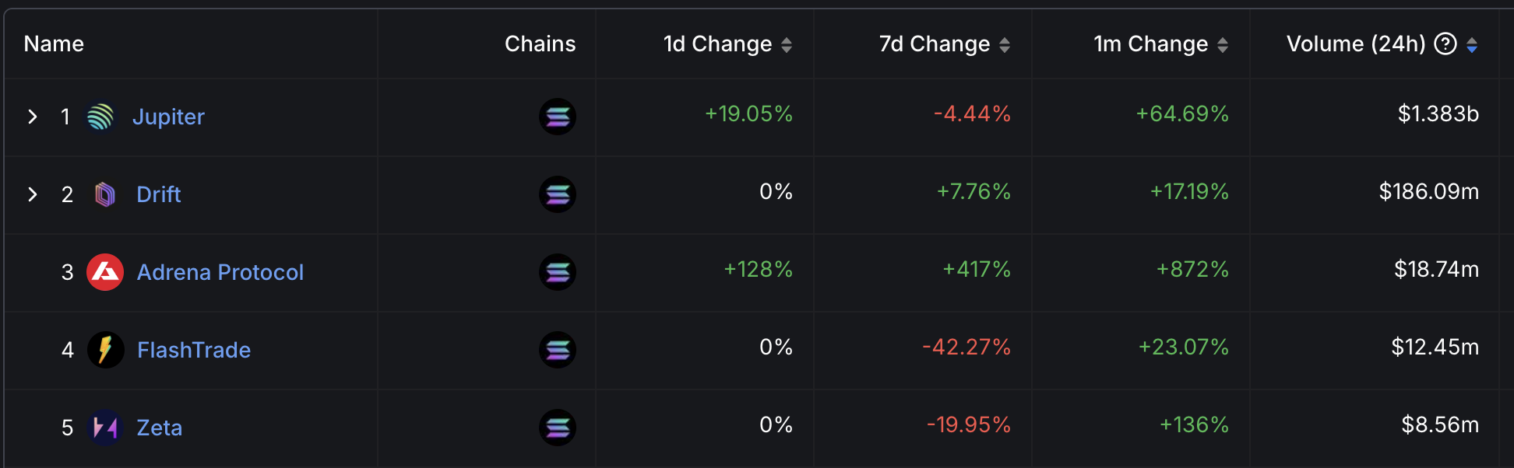1514x468 pixels.
Task: Sort table by 1d Change
Action: [787, 45]
